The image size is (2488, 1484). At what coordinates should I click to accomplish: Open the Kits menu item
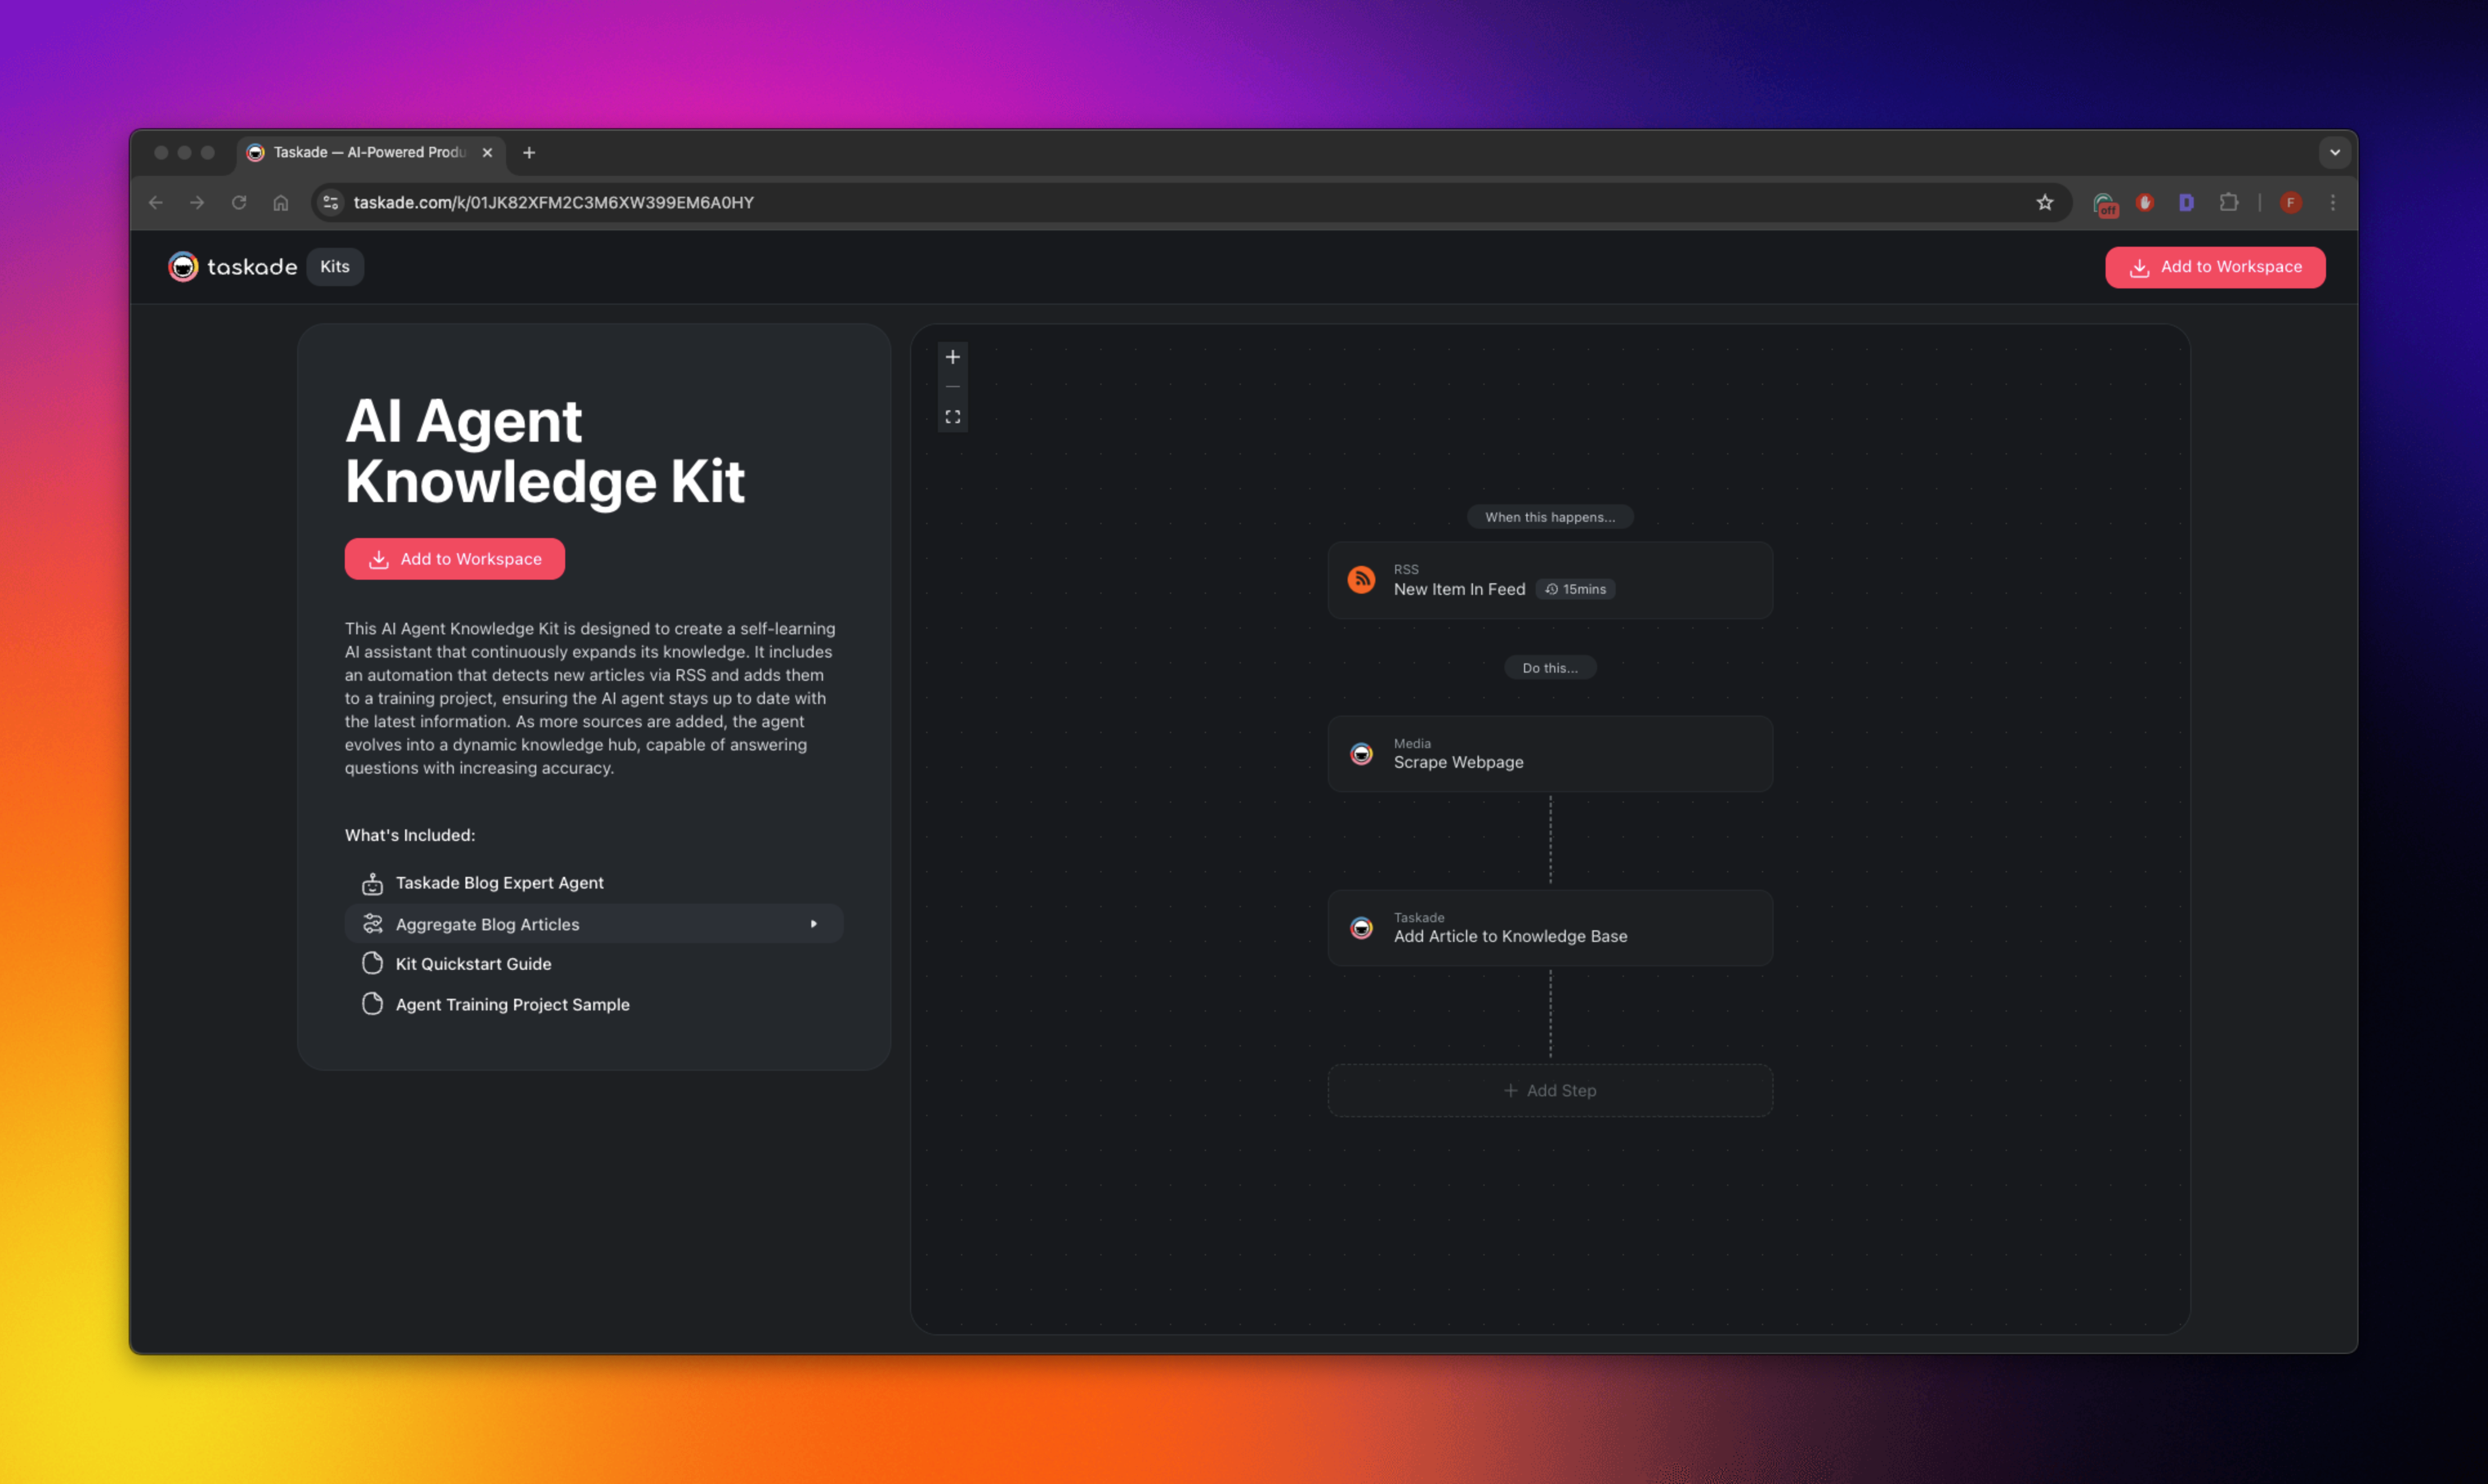click(334, 267)
